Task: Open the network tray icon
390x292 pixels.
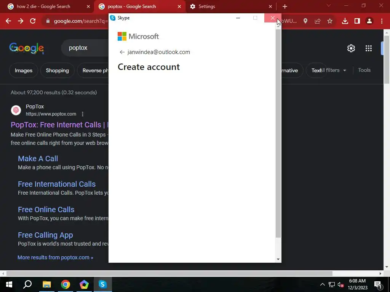Action: 332,284
